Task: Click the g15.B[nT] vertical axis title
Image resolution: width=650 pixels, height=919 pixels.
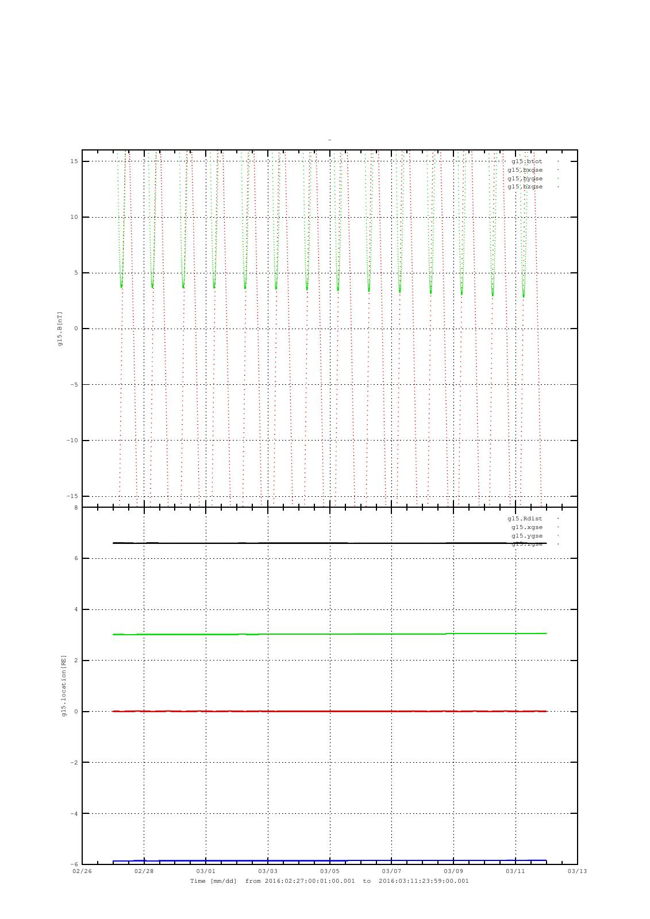Action: point(60,329)
